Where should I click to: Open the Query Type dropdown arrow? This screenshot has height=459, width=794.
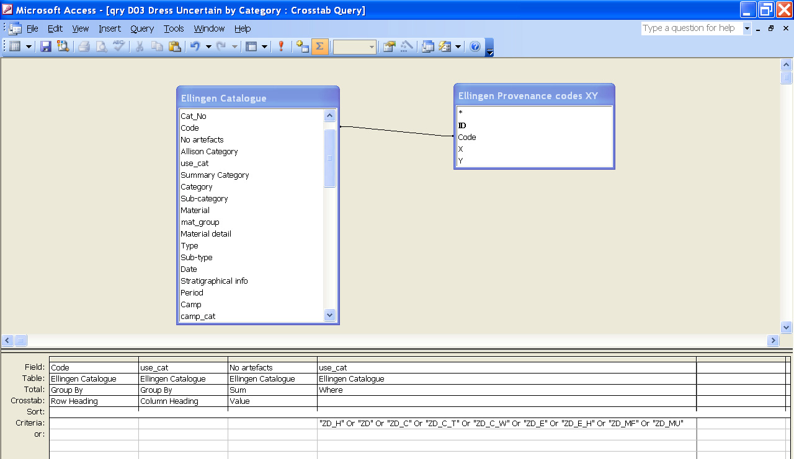tap(265, 46)
